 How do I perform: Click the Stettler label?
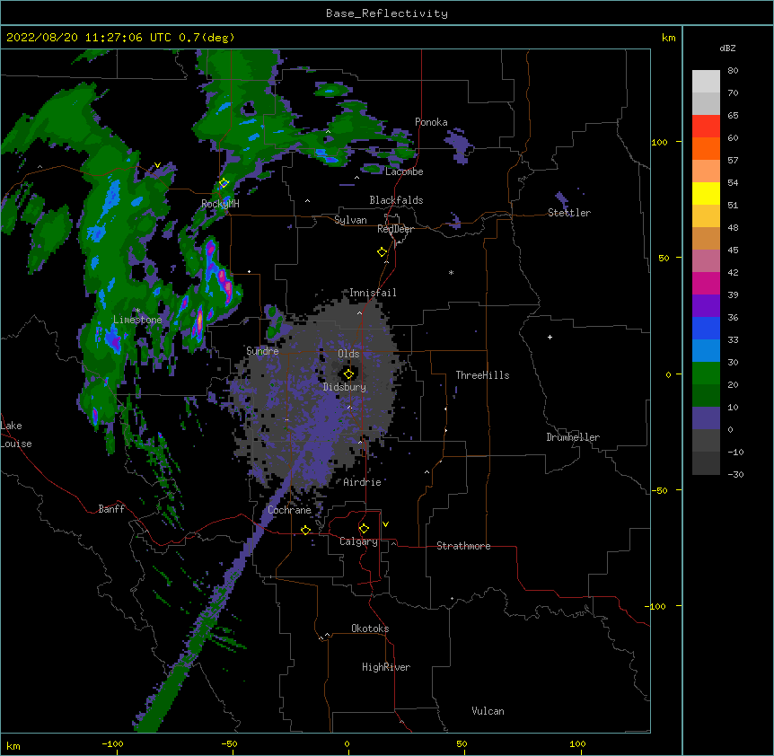click(x=569, y=213)
